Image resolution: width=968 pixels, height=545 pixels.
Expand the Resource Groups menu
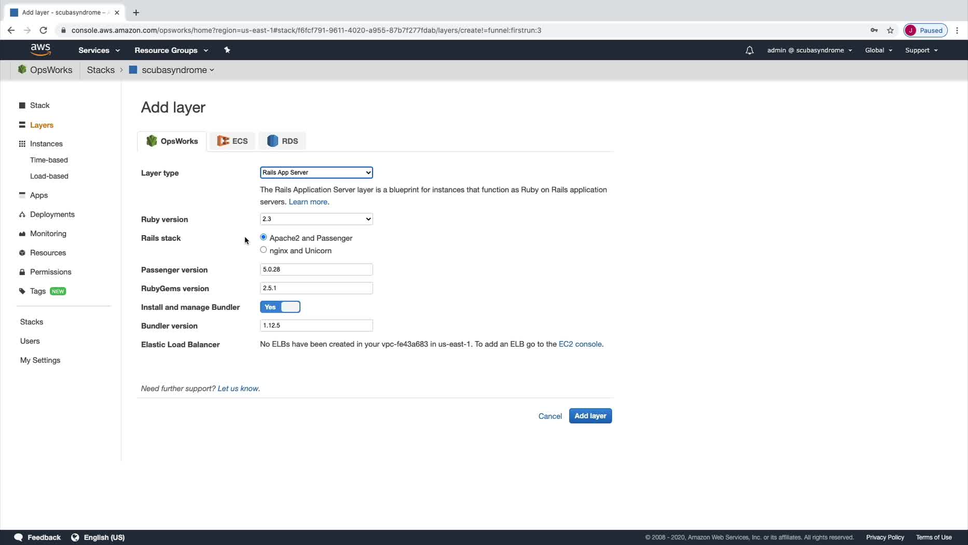tap(171, 50)
